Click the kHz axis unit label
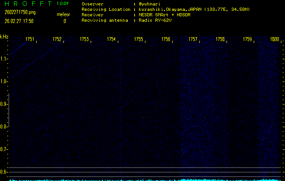The height and width of the screenshot is (181, 285). 4,37
